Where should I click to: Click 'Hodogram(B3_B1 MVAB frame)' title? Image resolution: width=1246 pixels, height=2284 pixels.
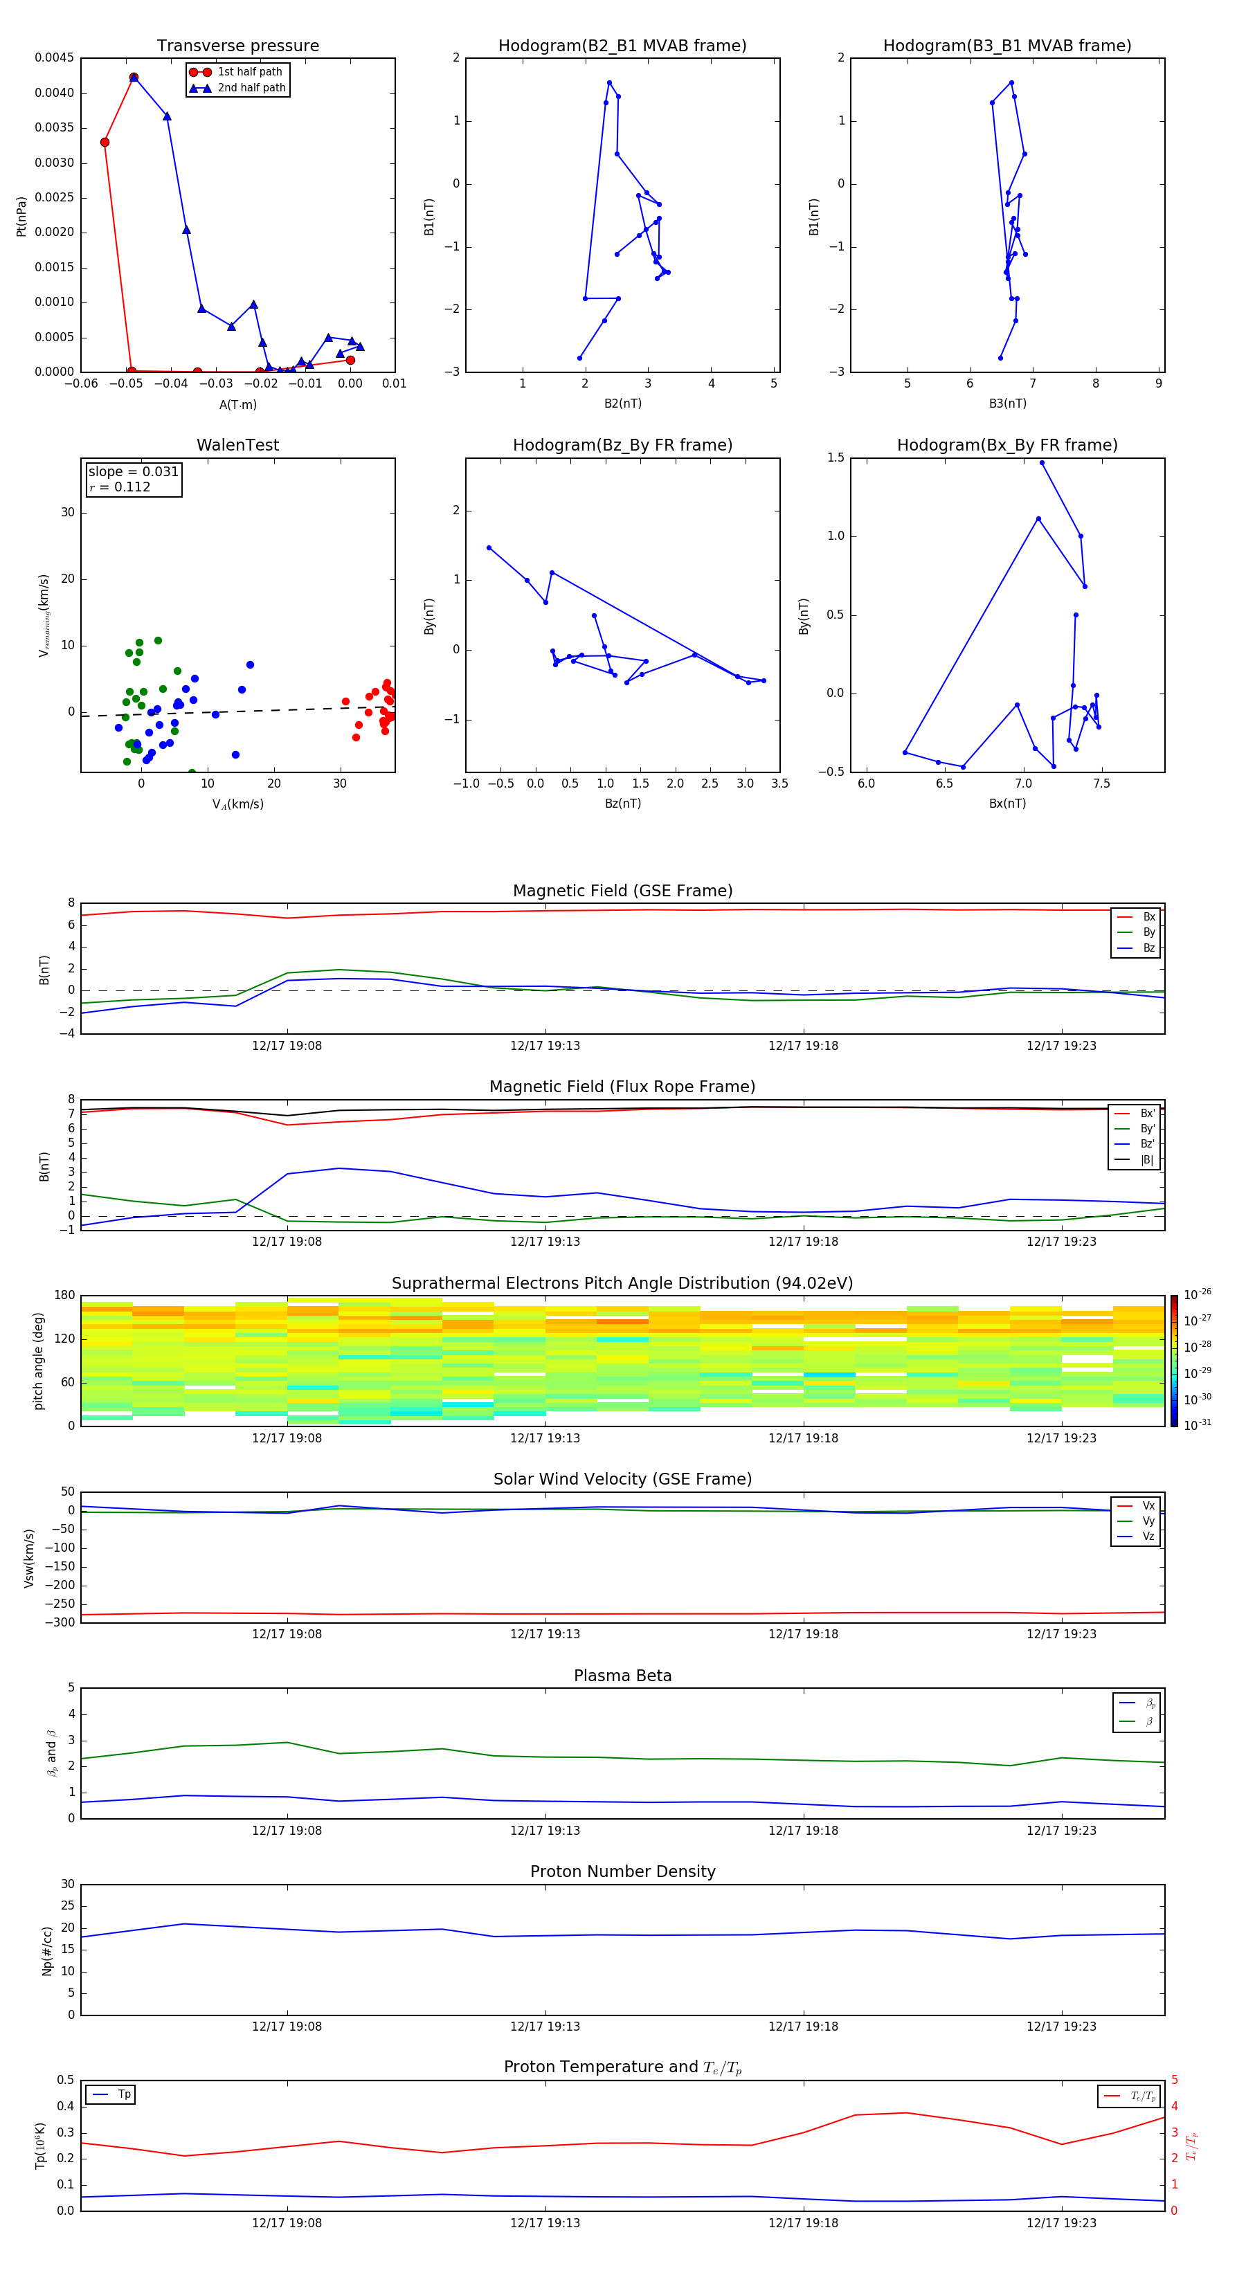pos(1007,46)
